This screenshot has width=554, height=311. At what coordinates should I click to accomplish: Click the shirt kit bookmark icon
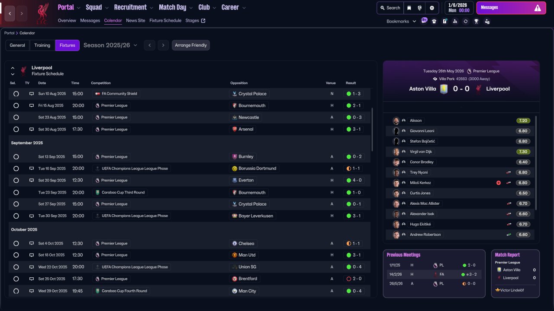click(x=434, y=21)
